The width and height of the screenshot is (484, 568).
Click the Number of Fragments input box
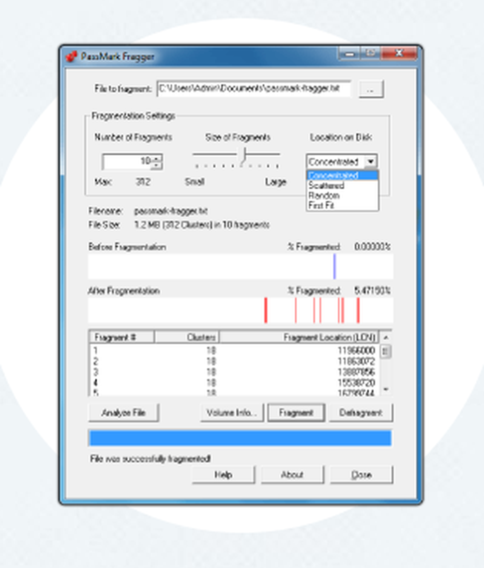(x=127, y=162)
